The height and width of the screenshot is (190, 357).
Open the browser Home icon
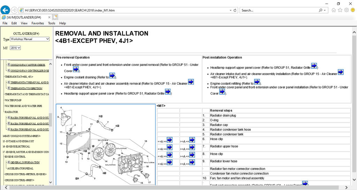(x=334, y=10)
